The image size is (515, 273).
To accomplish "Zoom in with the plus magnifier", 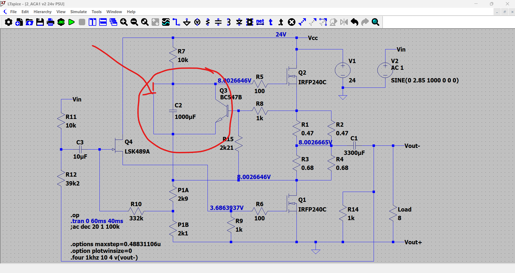I will [x=124, y=22].
